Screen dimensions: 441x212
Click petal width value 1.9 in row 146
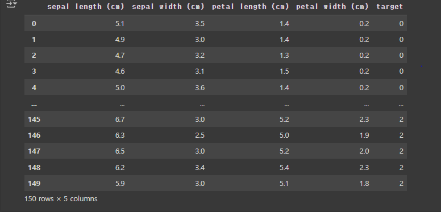click(x=364, y=135)
